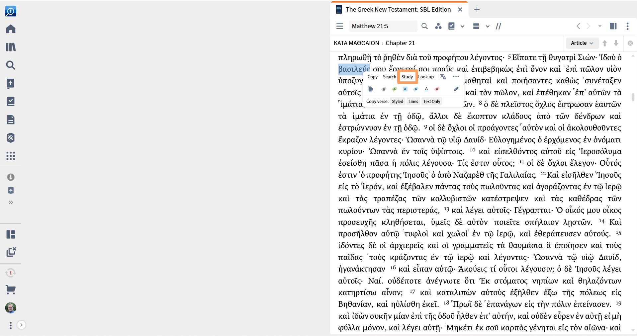The height and width of the screenshot is (336, 637).
Task: Select The Greek New Testament: SBL Edition tab
Action: coord(398,10)
